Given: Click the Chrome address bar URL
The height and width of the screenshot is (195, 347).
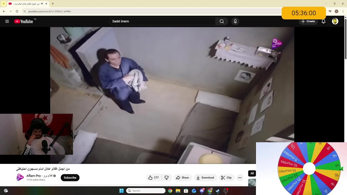Looking at the screenshot, I should (x=50, y=11).
